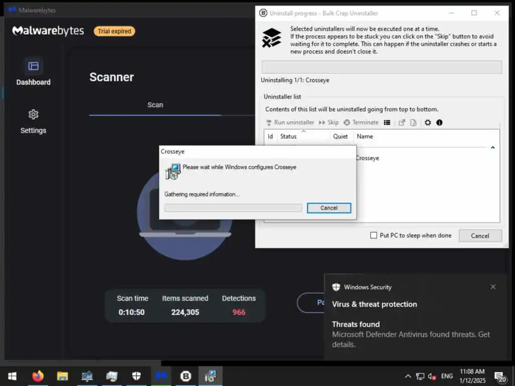Enable Put PC to sleep when done

tap(374, 235)
